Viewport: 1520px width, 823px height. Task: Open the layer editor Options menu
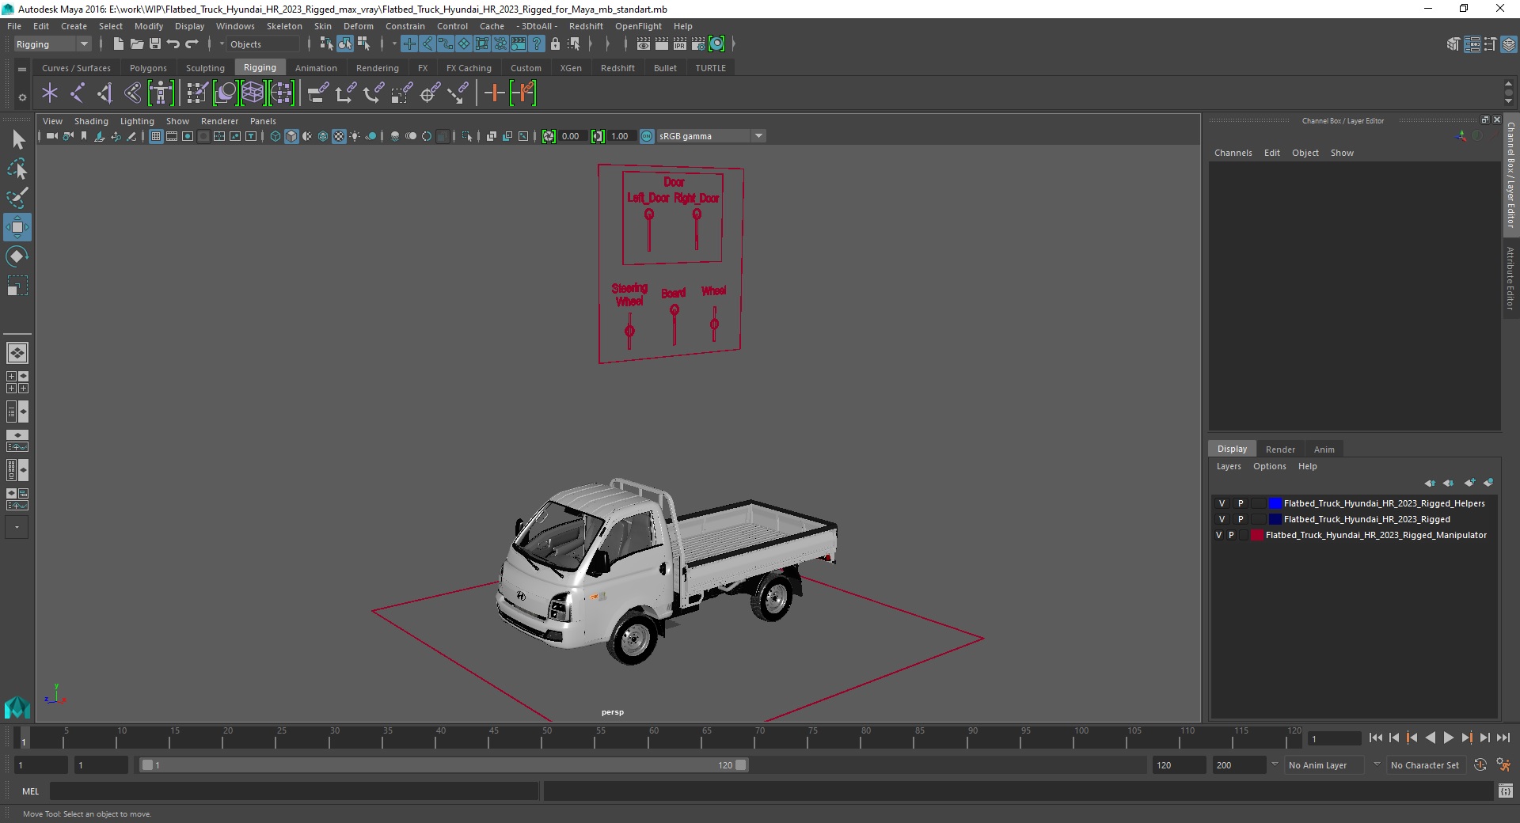coord(1269,466)
